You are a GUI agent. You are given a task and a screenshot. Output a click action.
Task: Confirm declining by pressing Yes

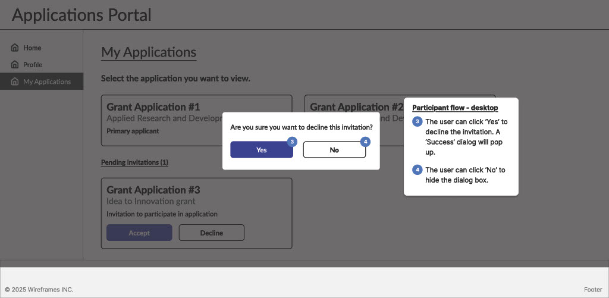point(261,150)
